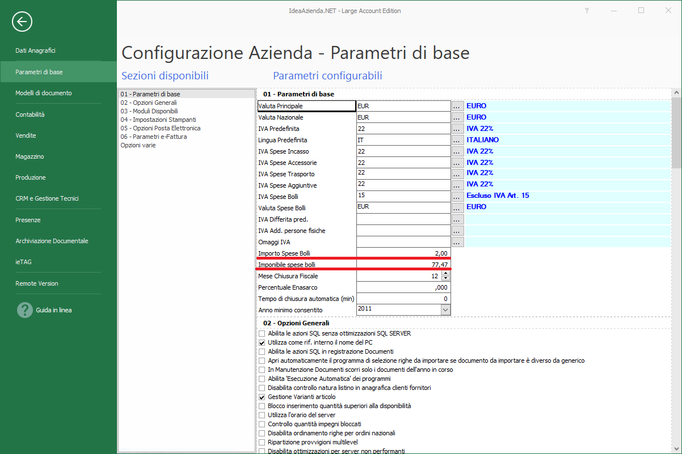Viewport: 682px width, 454px height.
Task: Enable 'Abilita le azioni SQL senza ottimizzazioni'
Action: pos(262,333)
